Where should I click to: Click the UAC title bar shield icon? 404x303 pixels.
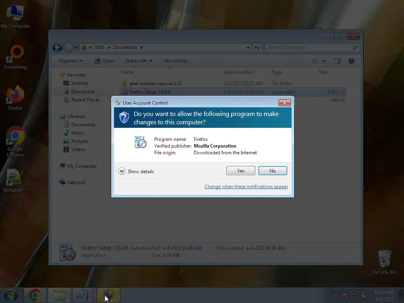(x=118, y=103)
